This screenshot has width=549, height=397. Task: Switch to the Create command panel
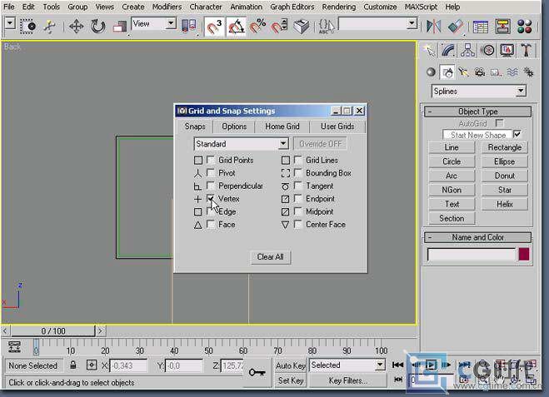(429, 51)
